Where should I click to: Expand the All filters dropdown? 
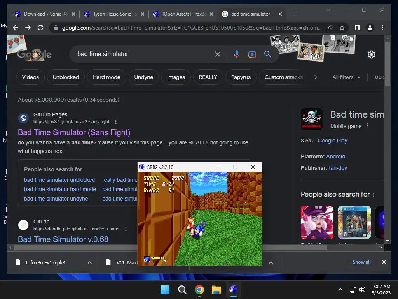point(346,77)
